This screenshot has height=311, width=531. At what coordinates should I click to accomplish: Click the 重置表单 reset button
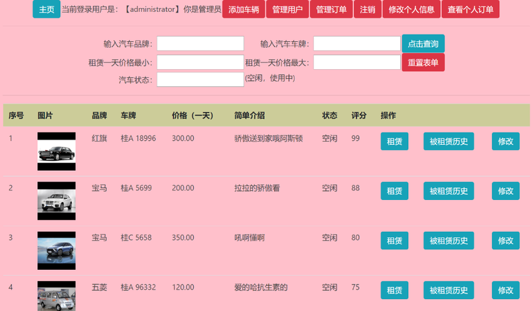click(423, 62)
